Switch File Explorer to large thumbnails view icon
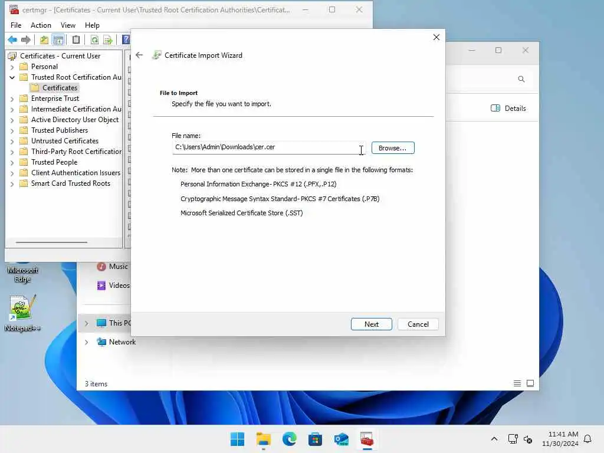The image size is (604, 453). click(530, 383)
